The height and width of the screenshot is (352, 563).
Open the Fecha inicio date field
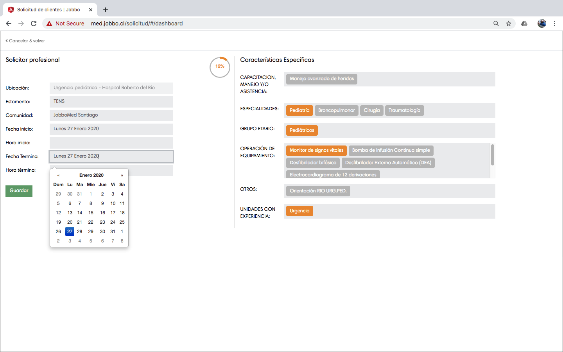111,129
